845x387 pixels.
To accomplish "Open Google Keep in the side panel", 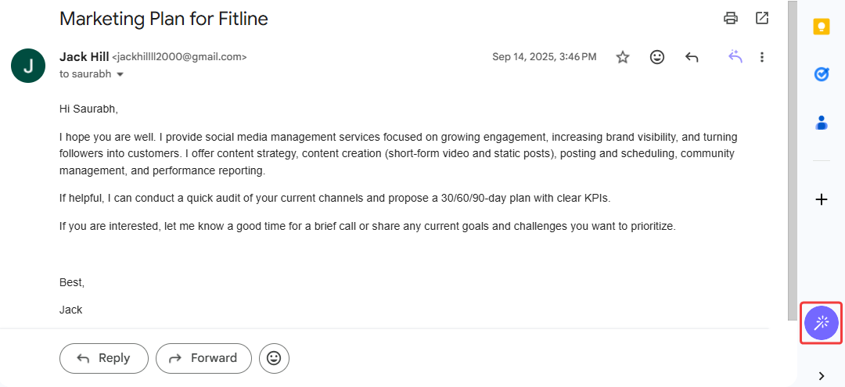I will [822, 27].
